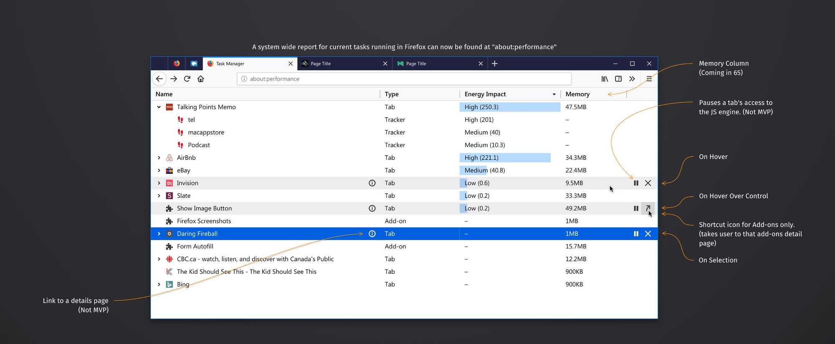This screenshot has height=344, width=835.
Task: Select the High (221.1) energy bar
Action: click(505, 158)
